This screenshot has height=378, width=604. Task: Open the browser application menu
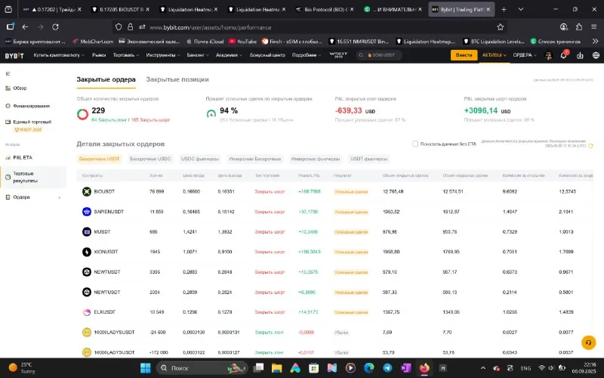tap(593, 27)
